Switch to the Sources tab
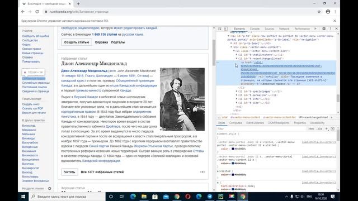The width and height of the screenshot is (358, 201). point(269,29)
